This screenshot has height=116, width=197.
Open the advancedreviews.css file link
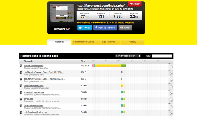34,92
